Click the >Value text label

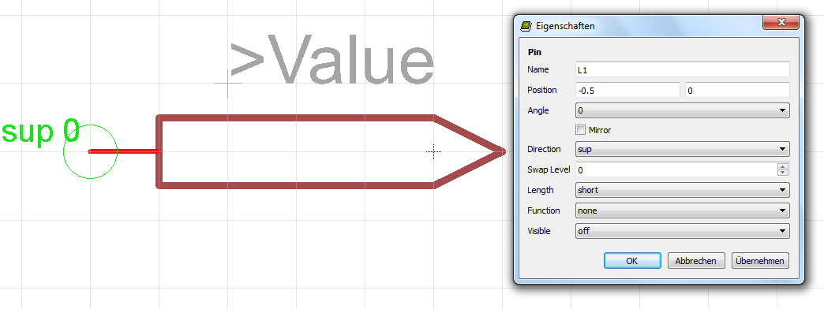pyautogui.click(x=331, y=60)
